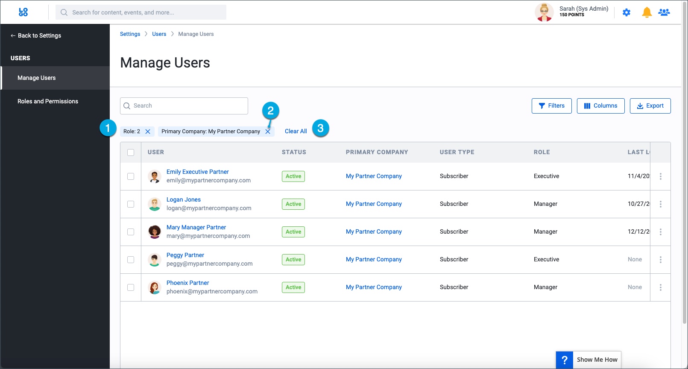Screen dimensions: 688x369
Task: Click emily@mypartnercompany.com email text
Action: (208, 180)
